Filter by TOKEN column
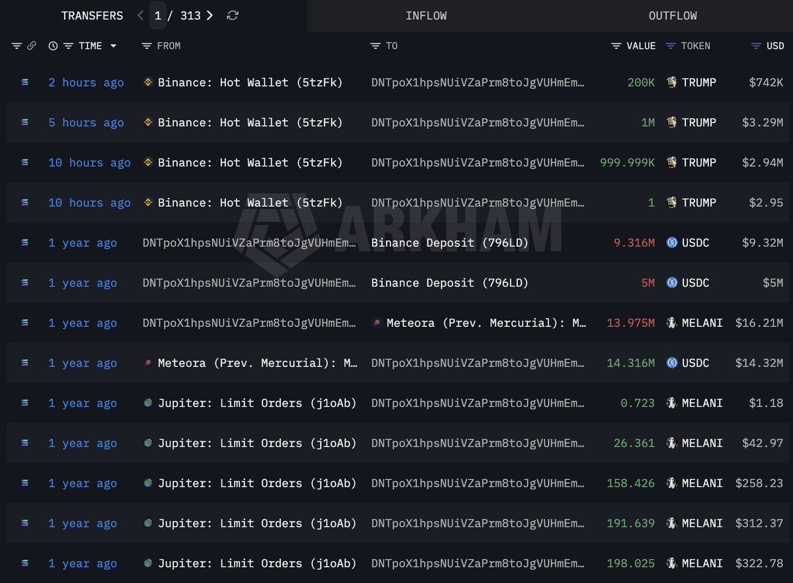Viewport: 793px width, 583px height. pos(671,46)
